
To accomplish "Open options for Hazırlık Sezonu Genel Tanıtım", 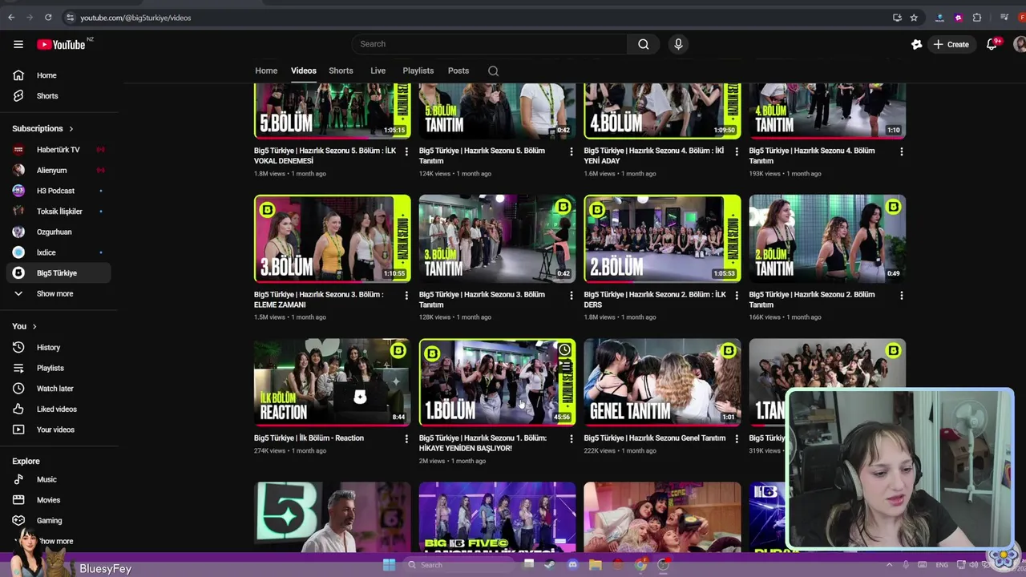I will 737,439.
